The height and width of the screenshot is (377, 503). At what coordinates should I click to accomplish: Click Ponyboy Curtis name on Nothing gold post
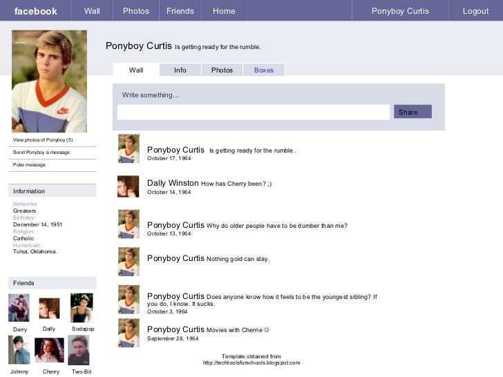pos(175,258)
